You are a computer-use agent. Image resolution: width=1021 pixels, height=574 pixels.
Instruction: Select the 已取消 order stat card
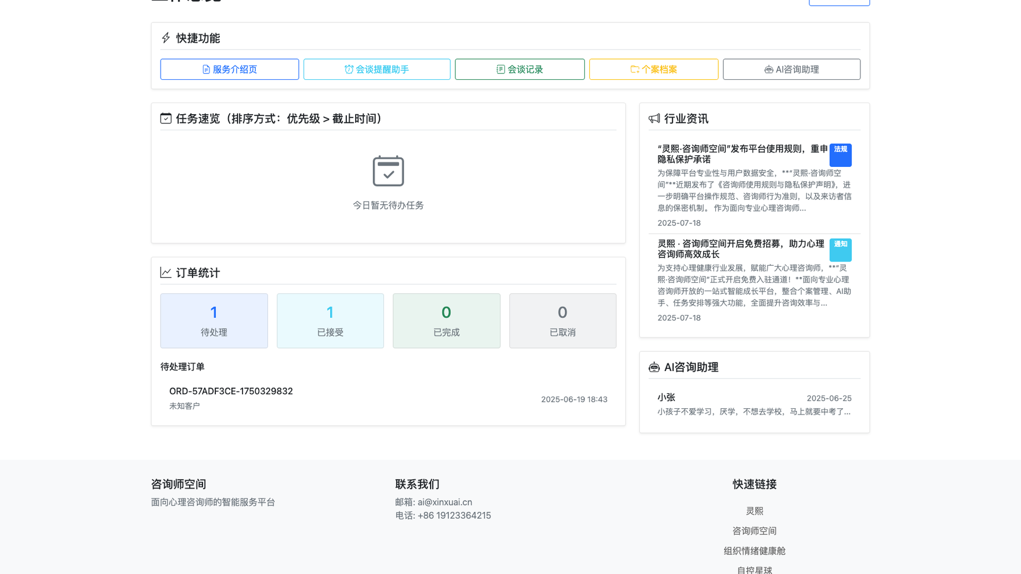pos(563,321)
